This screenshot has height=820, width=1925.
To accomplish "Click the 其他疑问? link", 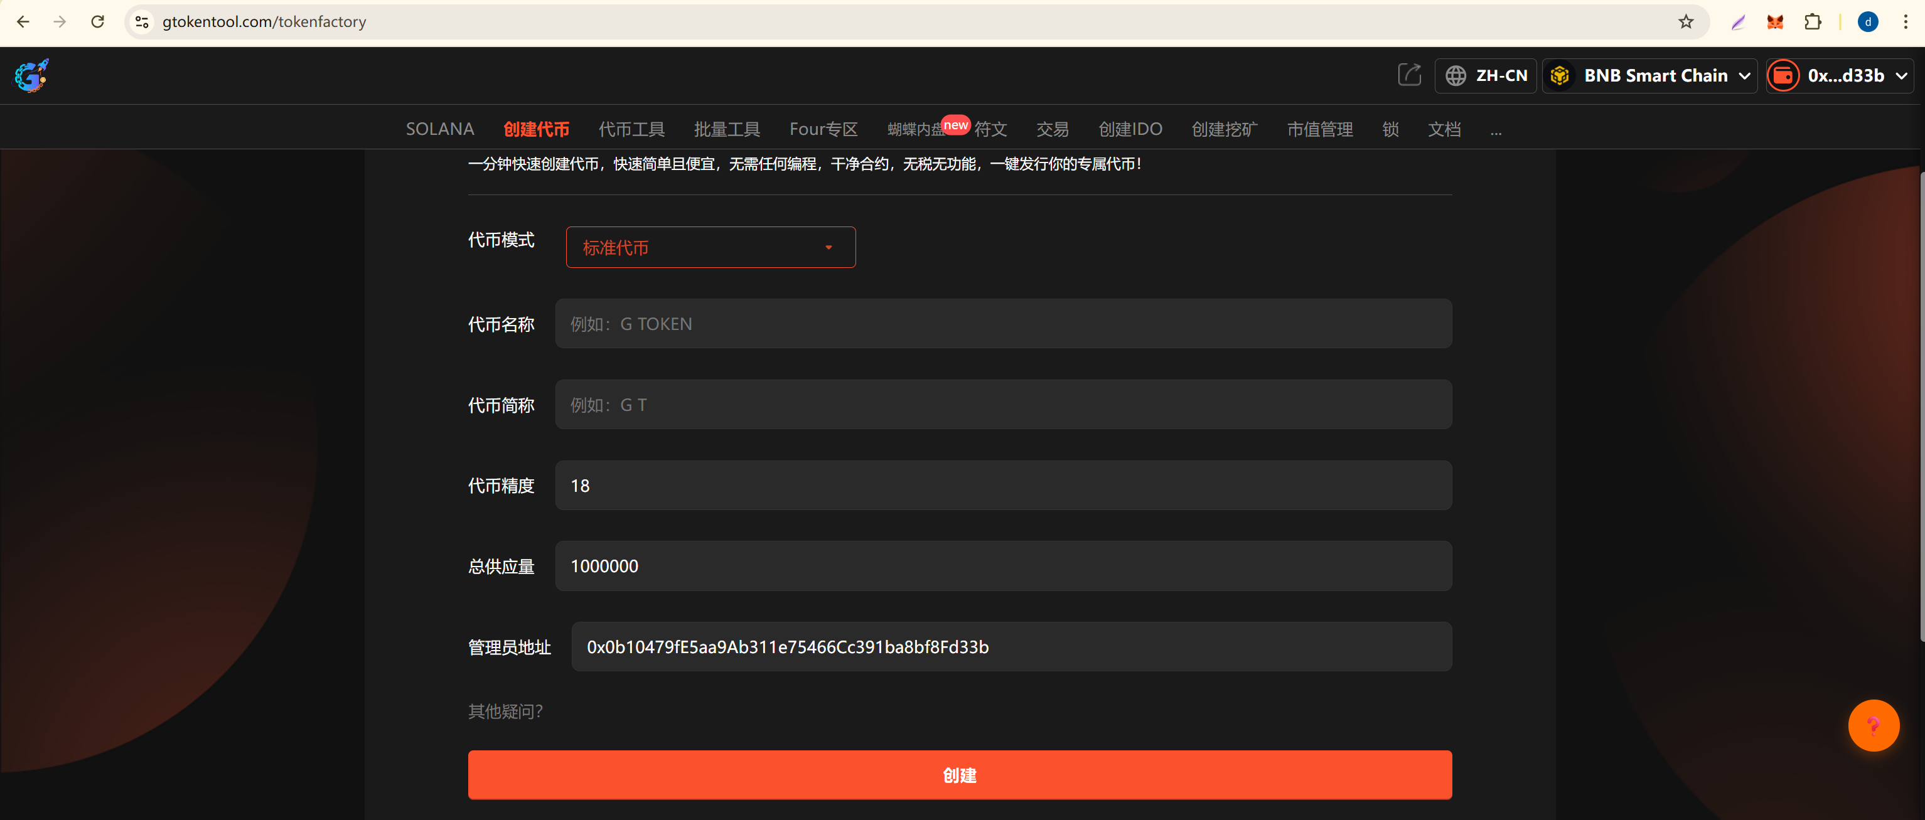I will (x=505, y=711).
